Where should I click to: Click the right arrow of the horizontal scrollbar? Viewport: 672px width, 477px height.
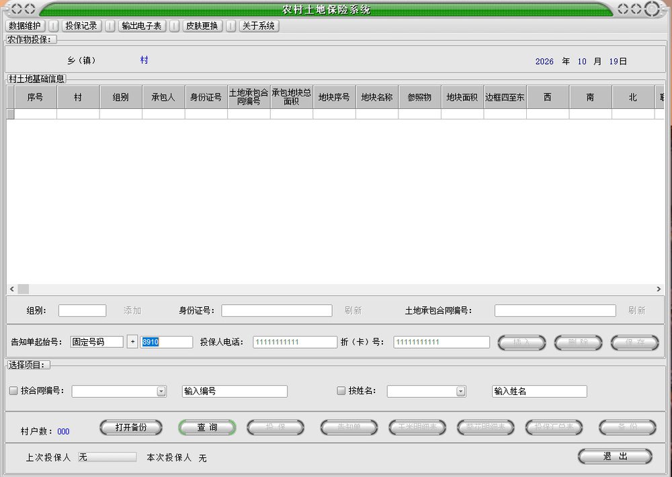659,290
